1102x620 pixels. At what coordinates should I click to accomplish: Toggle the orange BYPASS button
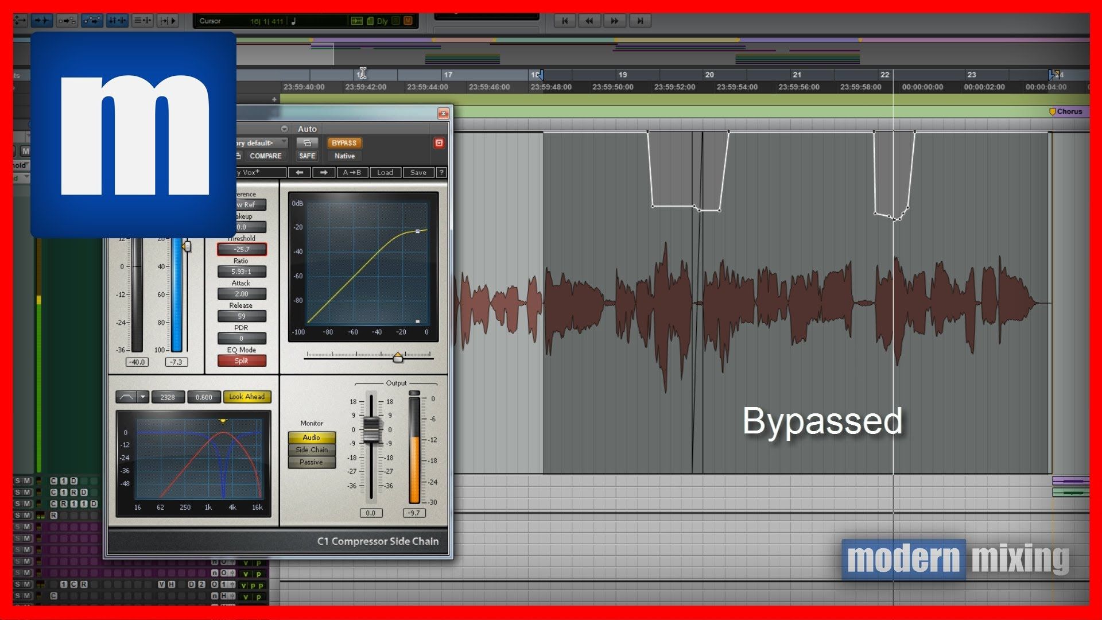344,143
